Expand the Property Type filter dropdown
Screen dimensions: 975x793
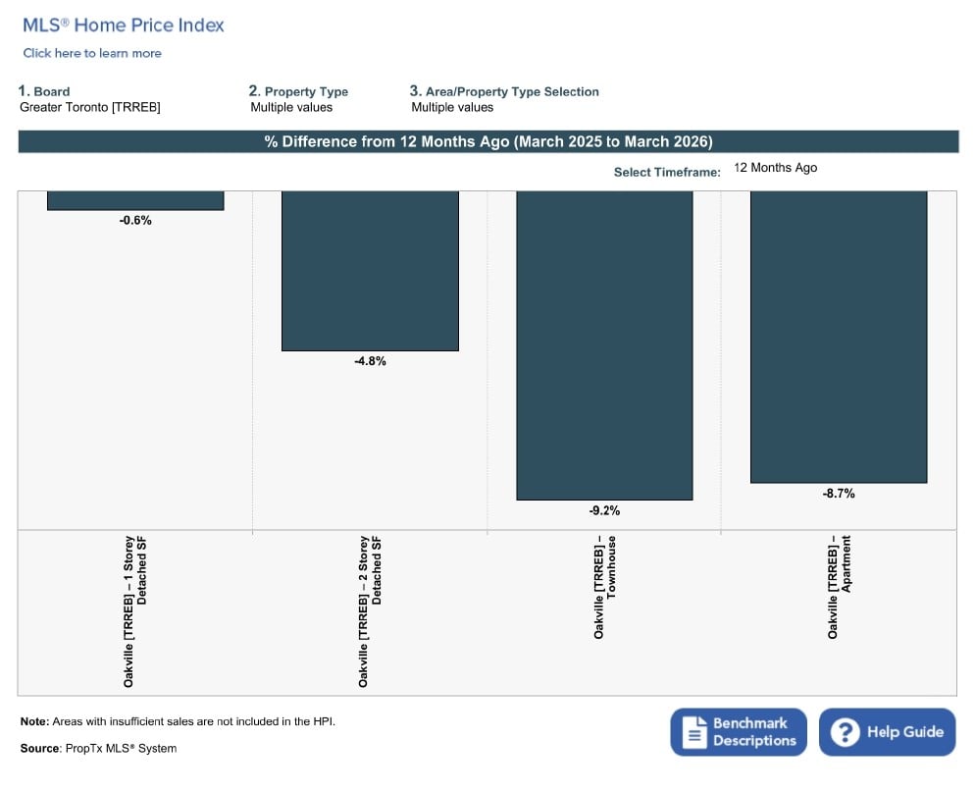[x=291, y=107]
